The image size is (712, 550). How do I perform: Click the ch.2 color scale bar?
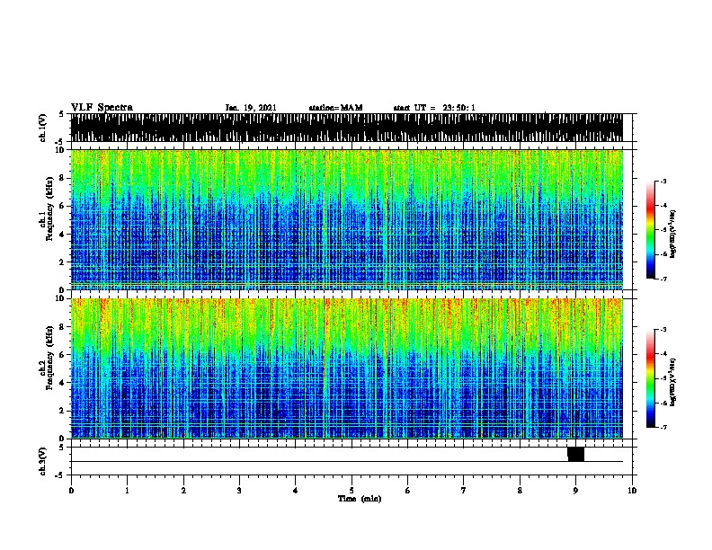tap(651, 378)
